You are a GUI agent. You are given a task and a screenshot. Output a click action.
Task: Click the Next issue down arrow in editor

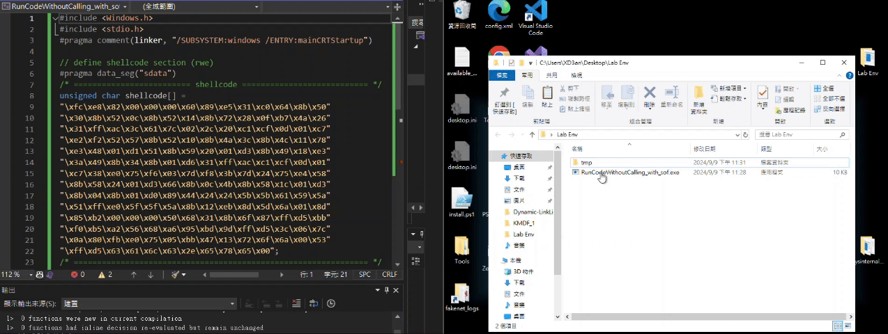tap(151, 275)
